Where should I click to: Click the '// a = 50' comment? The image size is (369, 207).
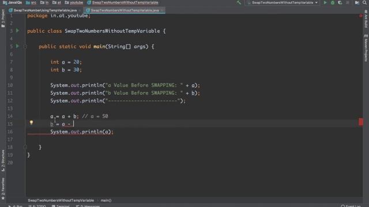[x=95, y=116]
